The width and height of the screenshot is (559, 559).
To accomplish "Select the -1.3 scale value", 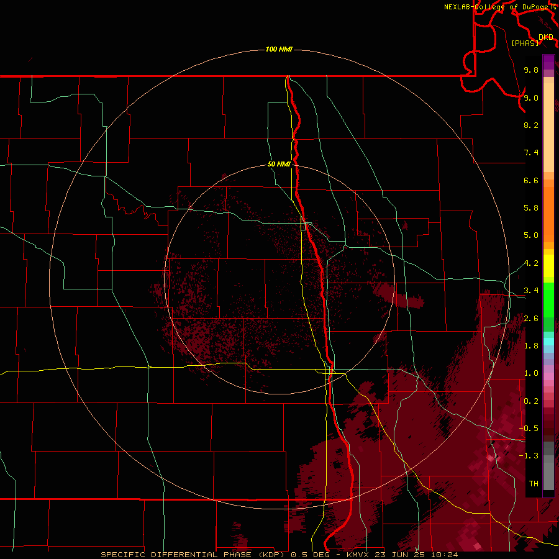I will [529, 456].
